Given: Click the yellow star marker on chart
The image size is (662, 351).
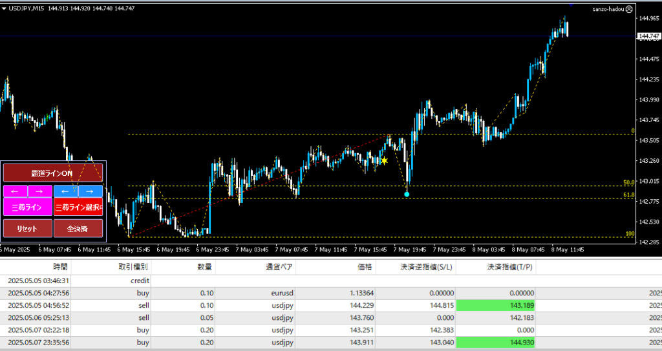Looking at the screenshot, I should pos(384,160).
